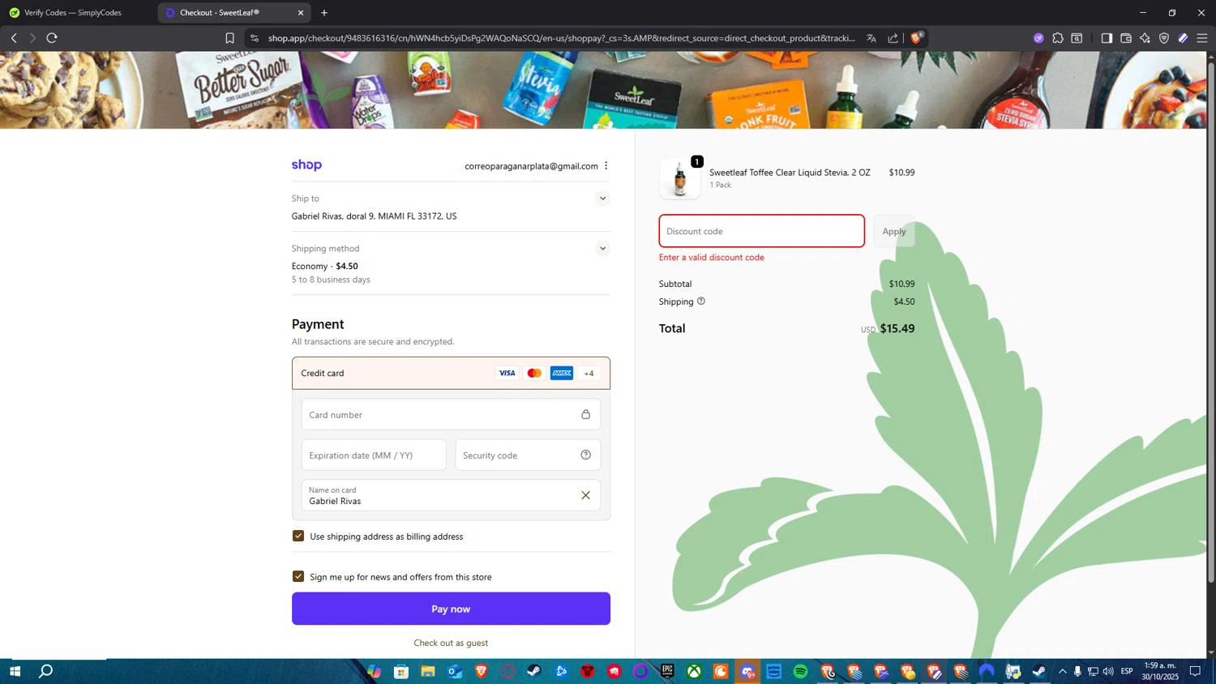1216x684 pixels.
Task: Expand the Shipping method section
Action: (x=602, y=249)
